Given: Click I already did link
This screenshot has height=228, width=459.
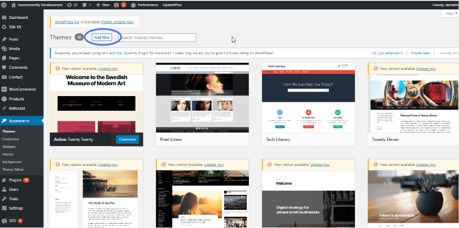Looking at the screenshot, I should (448, 53).
